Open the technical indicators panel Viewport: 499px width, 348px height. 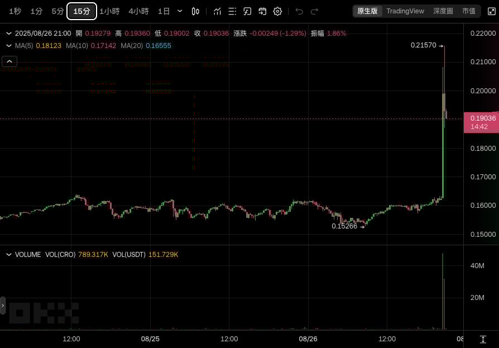point(217,11)
